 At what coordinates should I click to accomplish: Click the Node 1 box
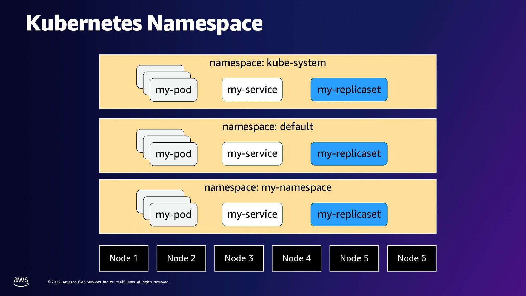(x=124, y=258)
